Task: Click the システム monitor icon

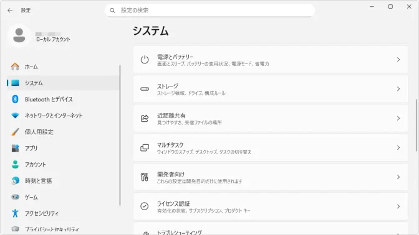Action: pyautogui.click(x=15, y=83)
